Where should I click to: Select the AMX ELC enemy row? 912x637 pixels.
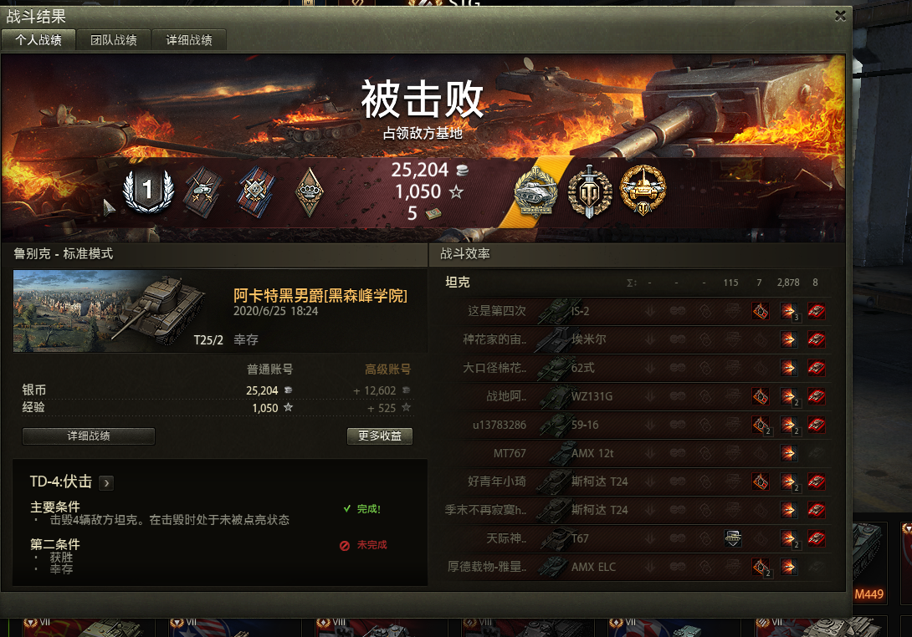(x=637, y=567)
